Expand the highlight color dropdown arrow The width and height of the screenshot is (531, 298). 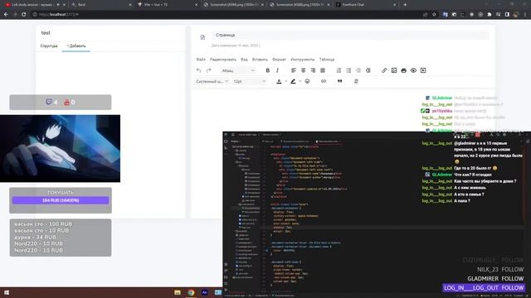coord(300,81)
